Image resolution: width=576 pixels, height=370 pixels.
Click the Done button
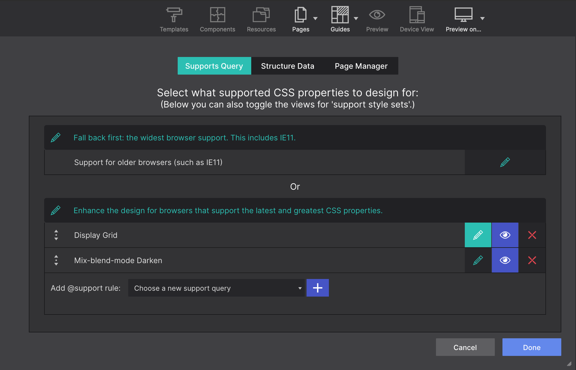pyautogui.click(x=532, y=347)
